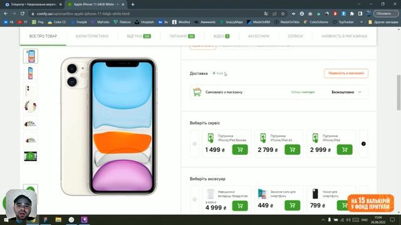Open a new browser tab
Screen dimensions: 401x225
pos(132,4)
